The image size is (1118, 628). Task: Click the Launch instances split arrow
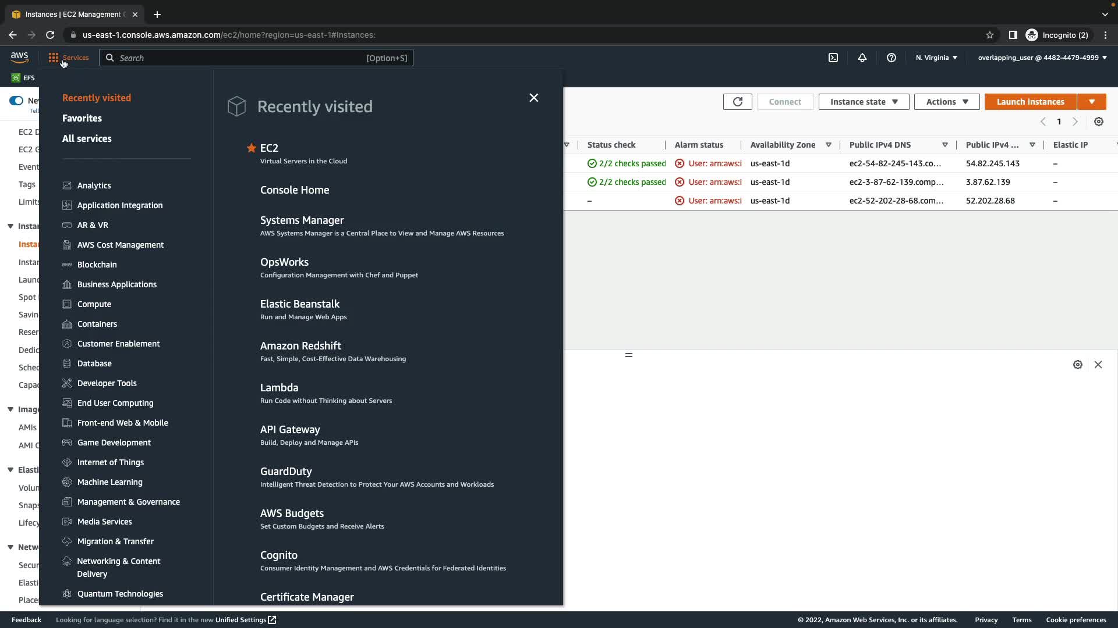(x=1092, y=102)
